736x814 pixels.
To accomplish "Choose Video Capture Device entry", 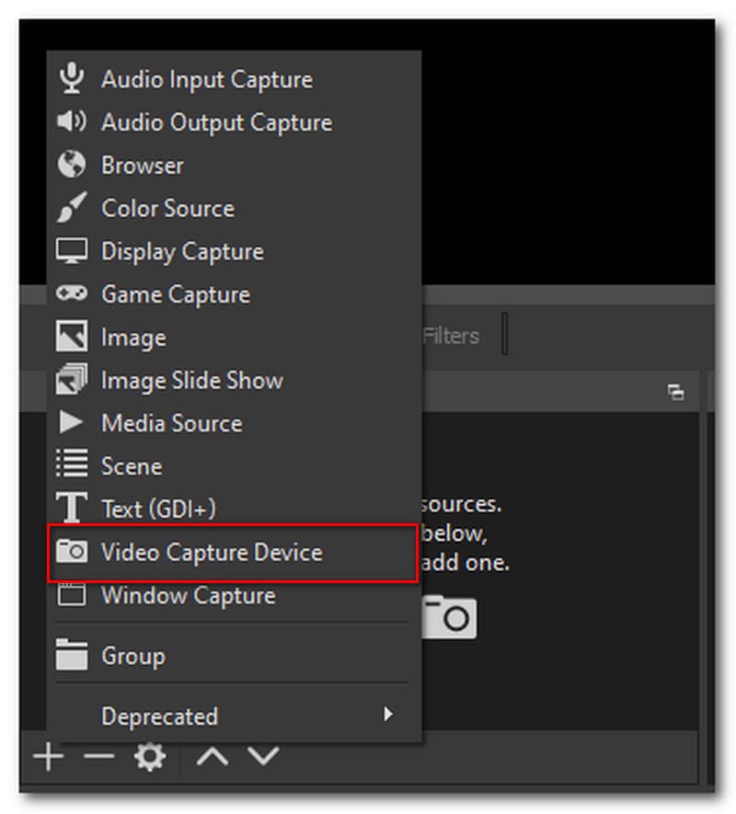I will pos(233,553).
